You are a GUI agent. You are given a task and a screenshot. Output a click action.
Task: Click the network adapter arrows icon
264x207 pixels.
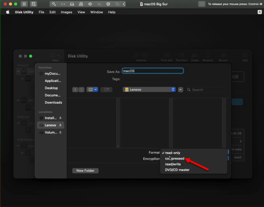[x=63, y=4]
